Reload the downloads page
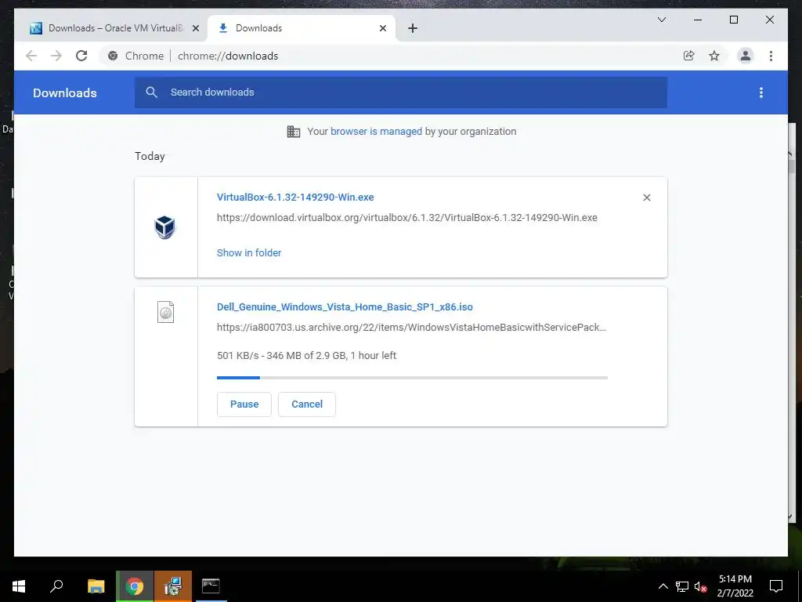Image resolution: width=802 pixels, height=602 pixels. click(x=81, y=56)
